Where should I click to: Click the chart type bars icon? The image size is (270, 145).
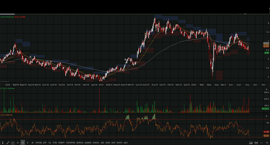pos(256,143)
